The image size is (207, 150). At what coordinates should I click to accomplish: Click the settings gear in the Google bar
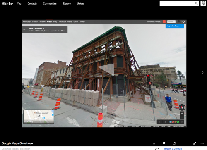[183, 21]
